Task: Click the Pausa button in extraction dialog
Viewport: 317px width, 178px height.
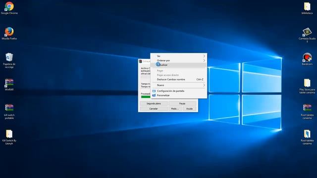Action: click(182, 103)
